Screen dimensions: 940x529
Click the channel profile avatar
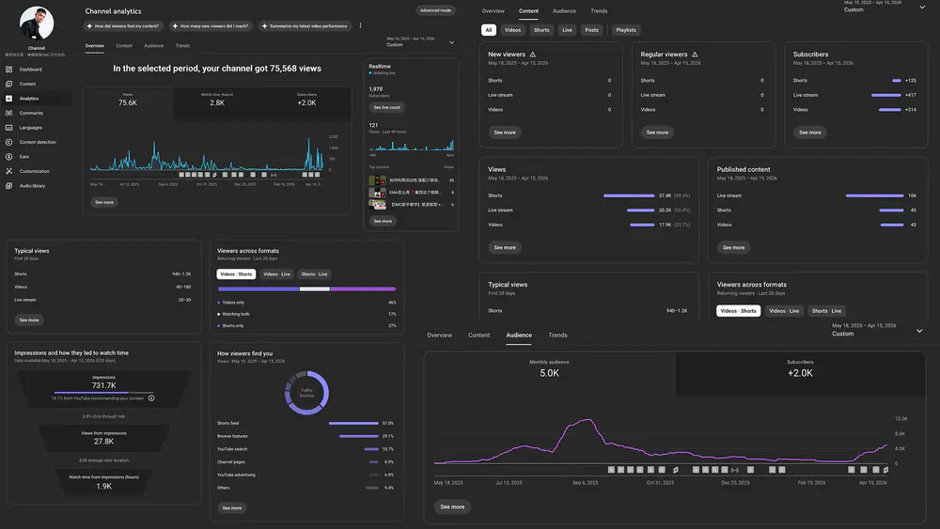[x=37, y=23]
